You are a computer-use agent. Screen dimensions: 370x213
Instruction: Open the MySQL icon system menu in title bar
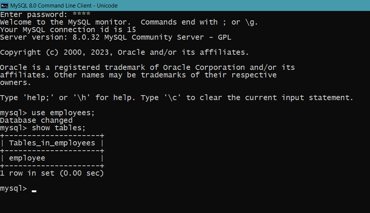(5, 5)
